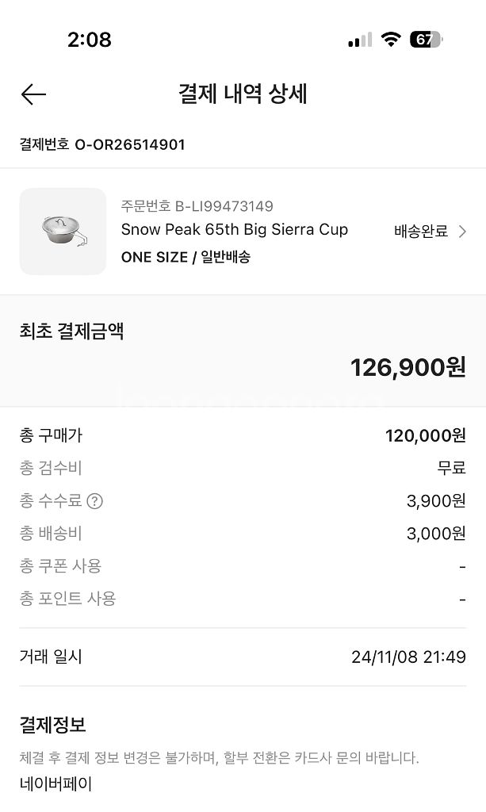Click the back arrow icon
The height and width of the screenshot is (812, 486).
pos(33,94)
